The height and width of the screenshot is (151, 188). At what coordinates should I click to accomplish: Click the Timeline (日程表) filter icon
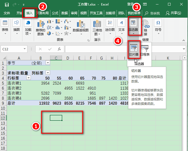pyautogui.click(x=145, y=48)
